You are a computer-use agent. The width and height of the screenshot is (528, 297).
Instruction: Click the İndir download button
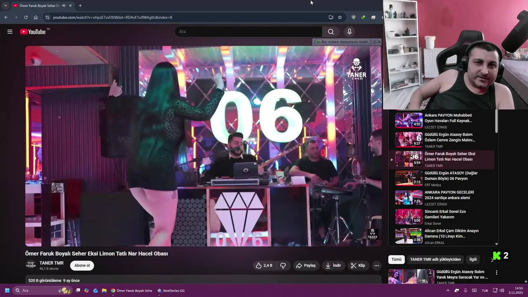[333, 266]
